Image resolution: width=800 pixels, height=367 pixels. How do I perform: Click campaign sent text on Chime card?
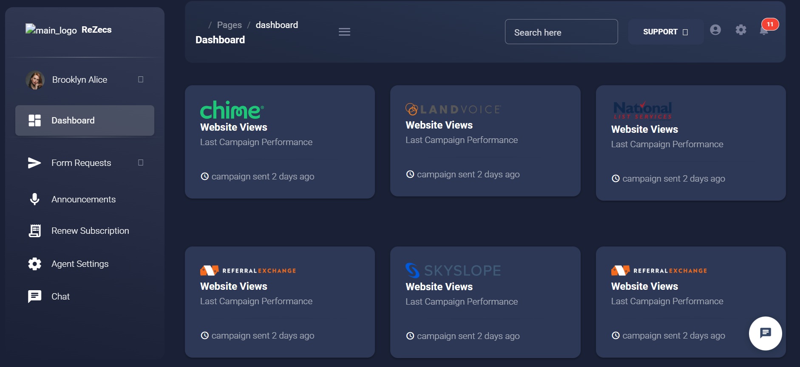click(x=263, y=176)
